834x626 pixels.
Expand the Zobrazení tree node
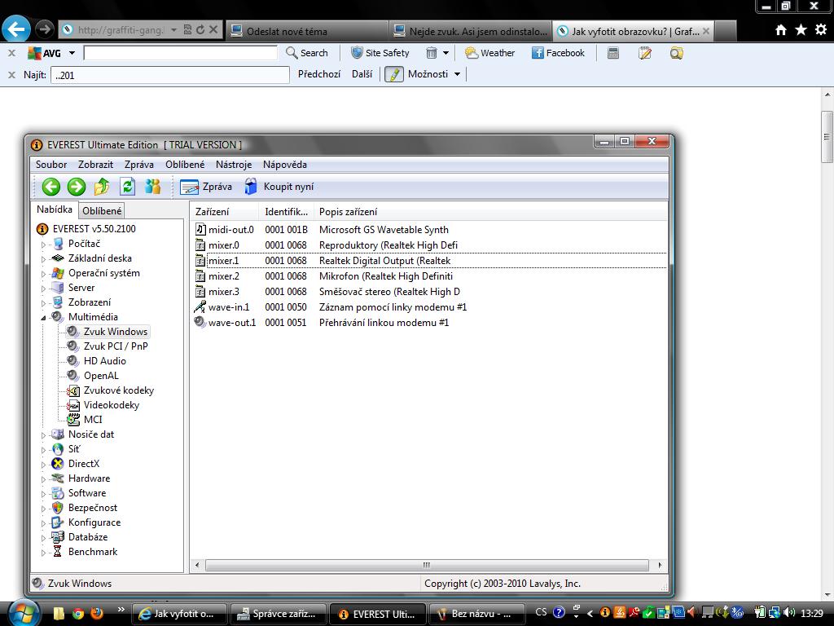pyautogui.click(x=44, y=303)
